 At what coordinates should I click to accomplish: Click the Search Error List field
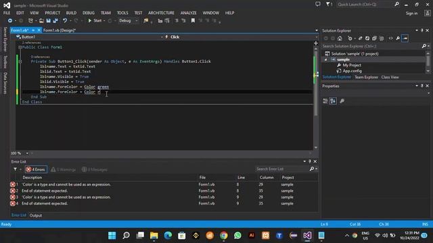(x=283, y=169)
